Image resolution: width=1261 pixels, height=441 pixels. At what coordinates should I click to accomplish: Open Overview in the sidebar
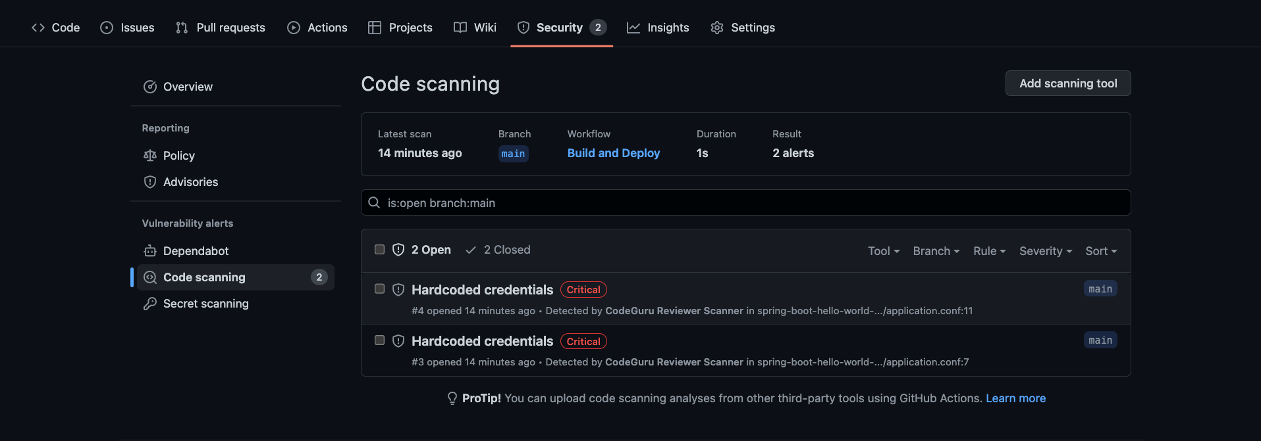(236, 87)
